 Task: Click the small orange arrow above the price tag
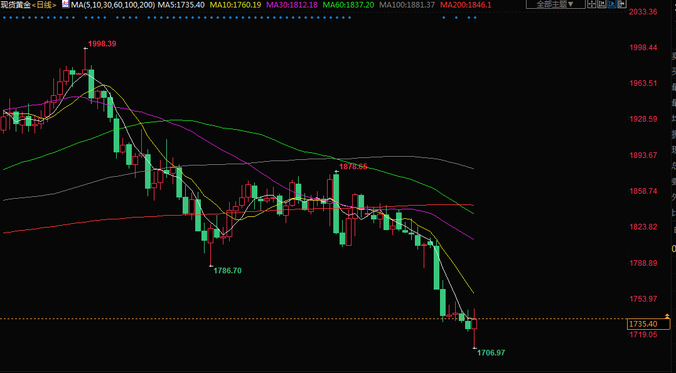click(667, 316)
